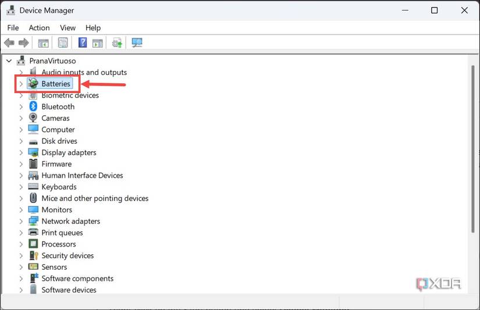The image size is (480, 310).
Task: Open the File menu
Action: click(13, 28)
